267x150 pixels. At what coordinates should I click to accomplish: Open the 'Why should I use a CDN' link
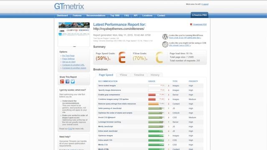(x=180, y=45)
